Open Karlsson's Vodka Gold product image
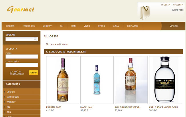Viewport: 186px width, 117px height. pos(165,80)
